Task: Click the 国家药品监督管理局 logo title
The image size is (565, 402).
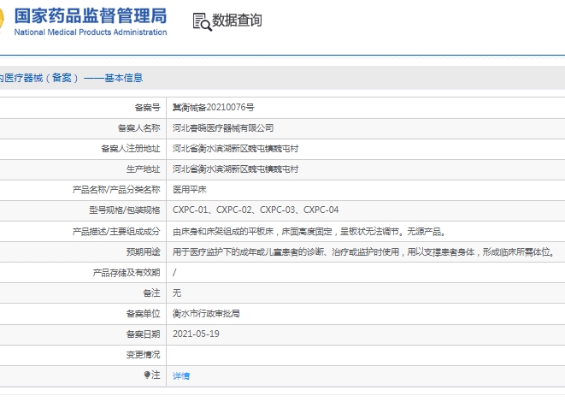Action: pos(91,16)
